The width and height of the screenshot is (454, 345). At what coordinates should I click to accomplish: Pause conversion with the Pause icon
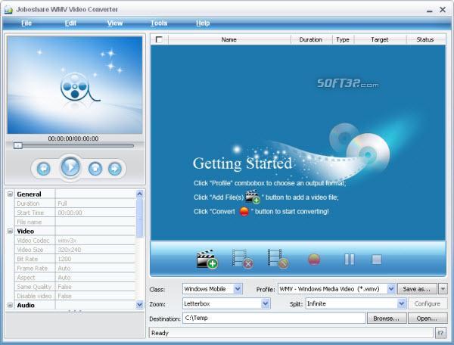pyautogui.click(x=349, y=260)
